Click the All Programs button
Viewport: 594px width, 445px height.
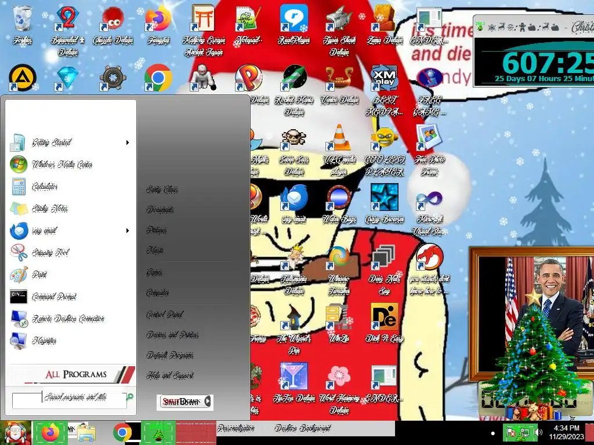click(x=71, y=374)
